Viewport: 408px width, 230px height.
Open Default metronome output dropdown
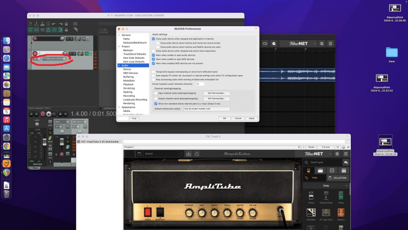[x=207, y=109]
